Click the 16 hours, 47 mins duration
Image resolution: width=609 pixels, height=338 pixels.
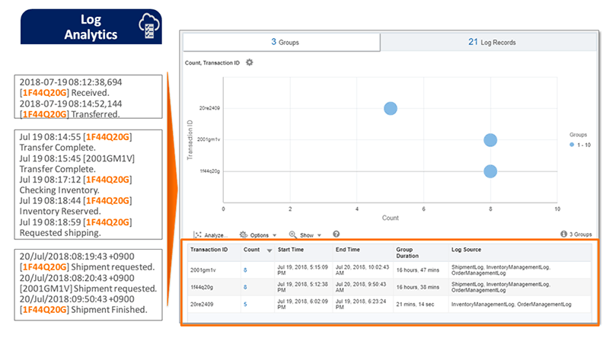click(417, 270)
